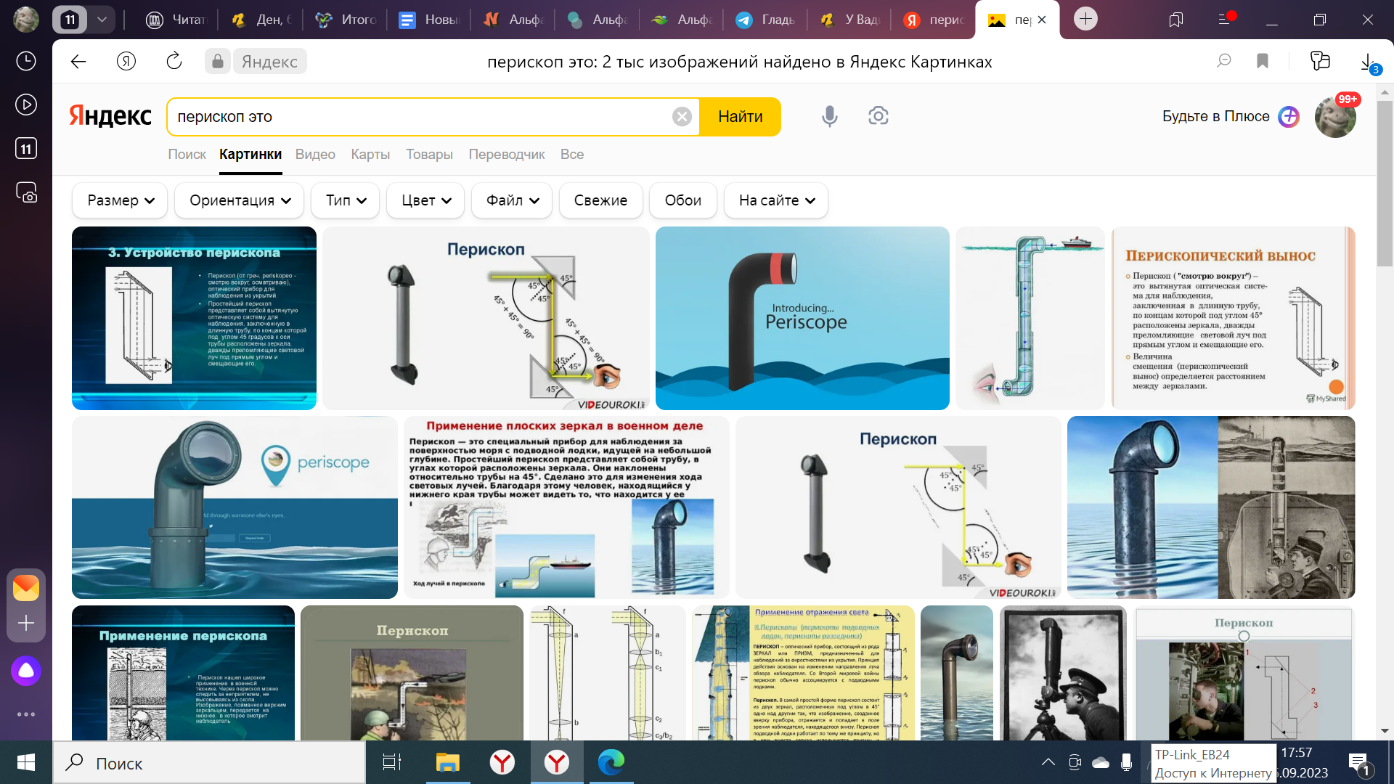Open search by image camera icon
The height and width of the screenshot is (784, 1394).
pyautogui.click(x=879, y=116)
